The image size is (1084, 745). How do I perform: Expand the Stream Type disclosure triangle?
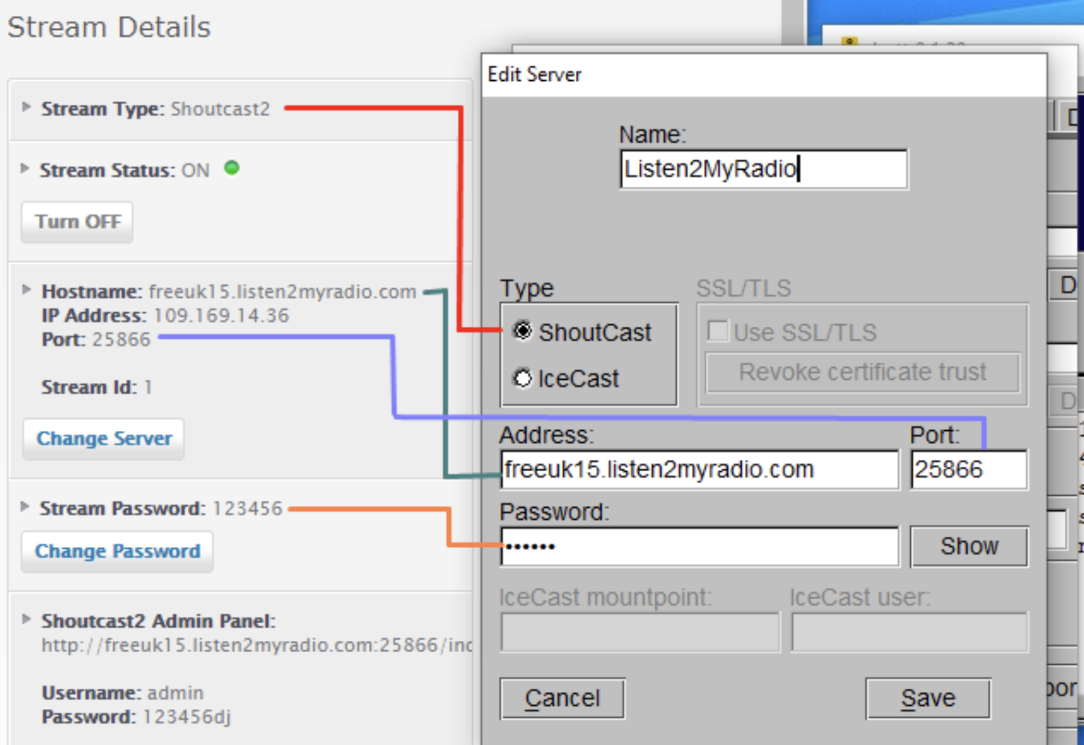(27, 107)
